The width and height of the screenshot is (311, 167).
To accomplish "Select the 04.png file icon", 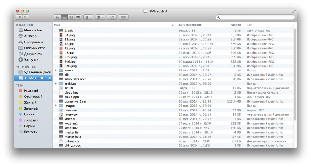I will point(61,35).
